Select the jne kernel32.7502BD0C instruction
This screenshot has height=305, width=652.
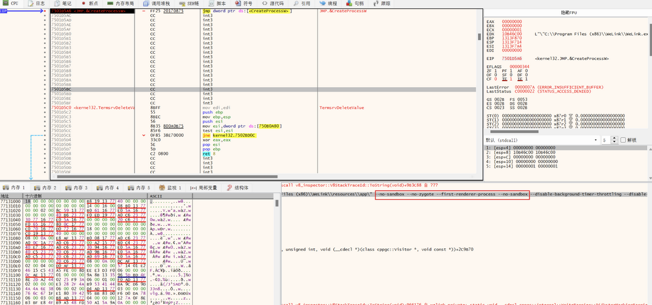pyautogui.click(x=228, y=136)
